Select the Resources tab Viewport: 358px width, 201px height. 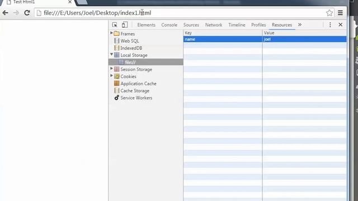click(282, 25)
